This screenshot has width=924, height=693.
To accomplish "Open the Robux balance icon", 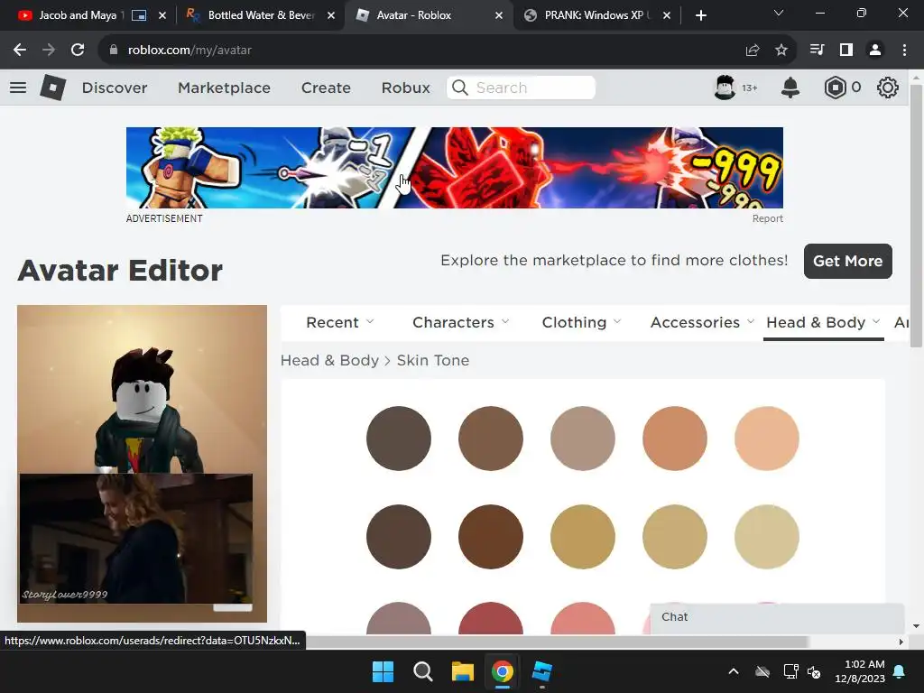I will pos(835,88).
